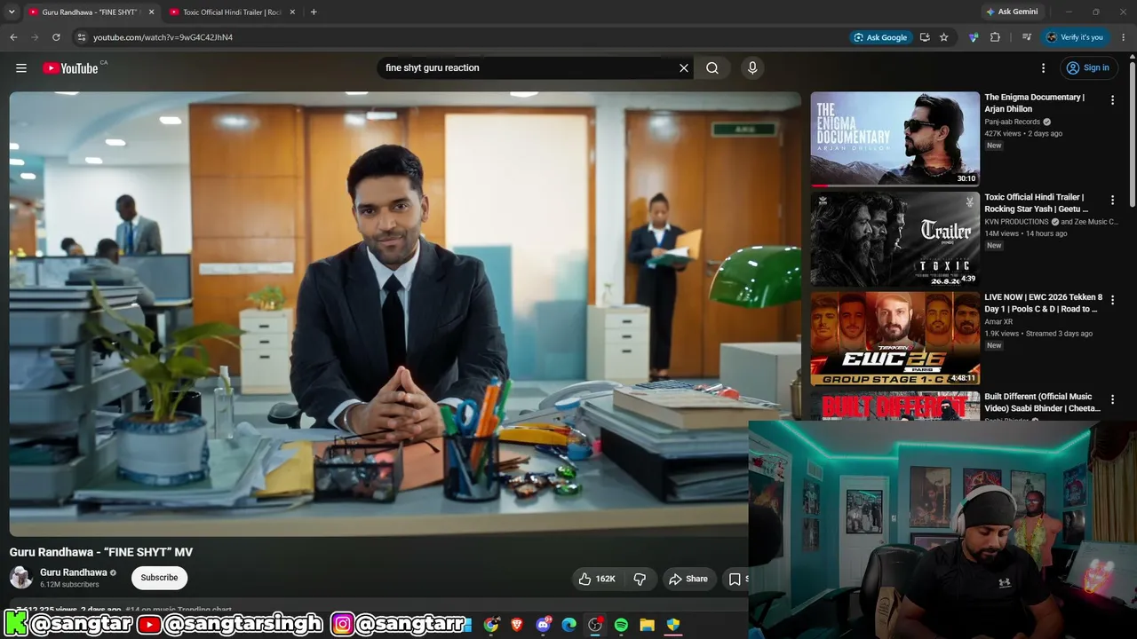Install app using the address bar icon
Viewport: 1137px width, 639px height.
click(925, 37)
